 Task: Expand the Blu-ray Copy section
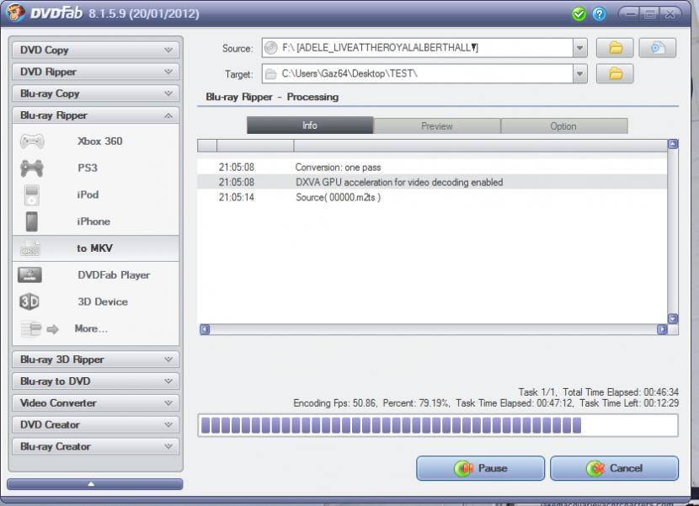pos(96,93)
